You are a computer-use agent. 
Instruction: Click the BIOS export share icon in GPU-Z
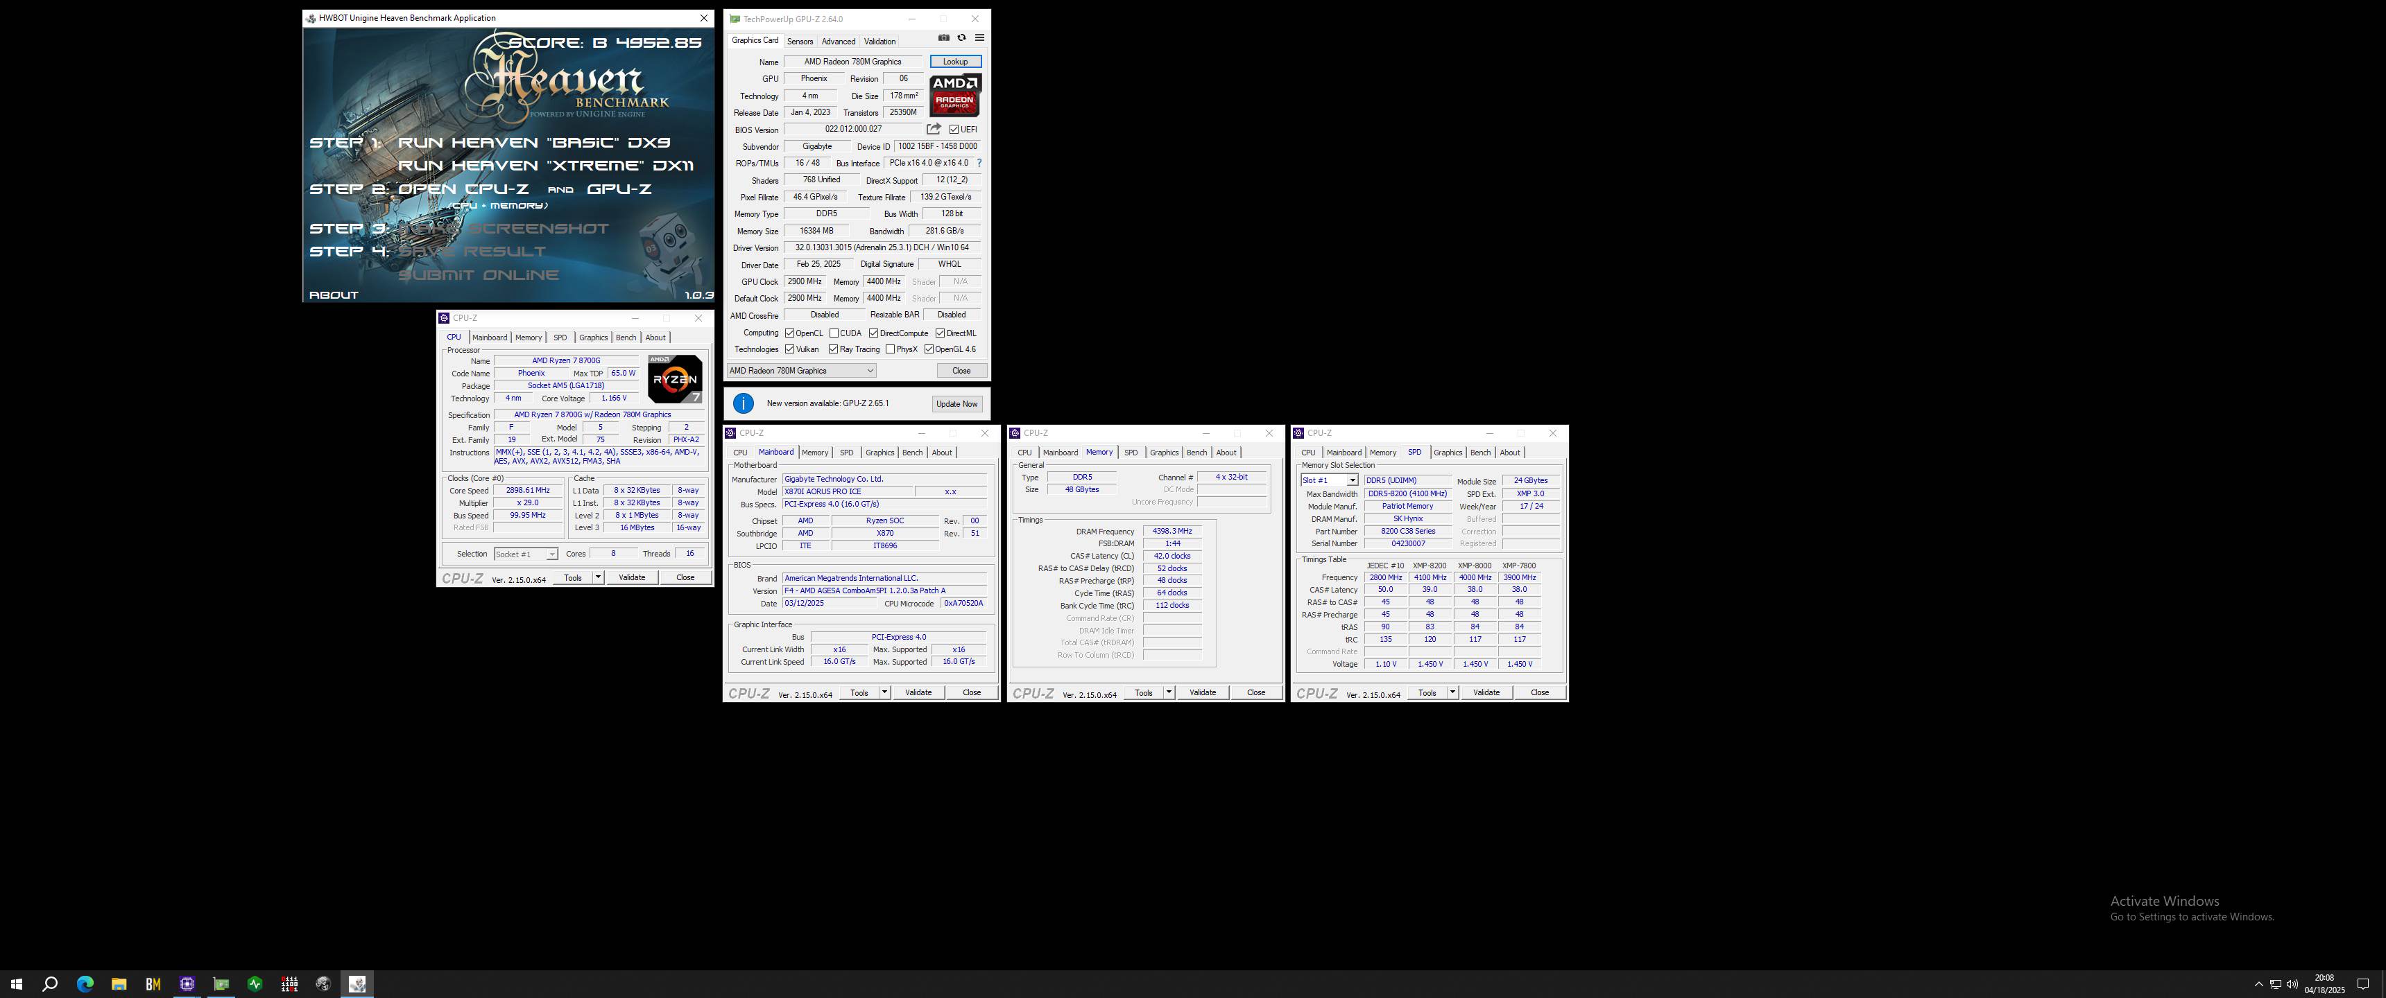click(934, 130)
